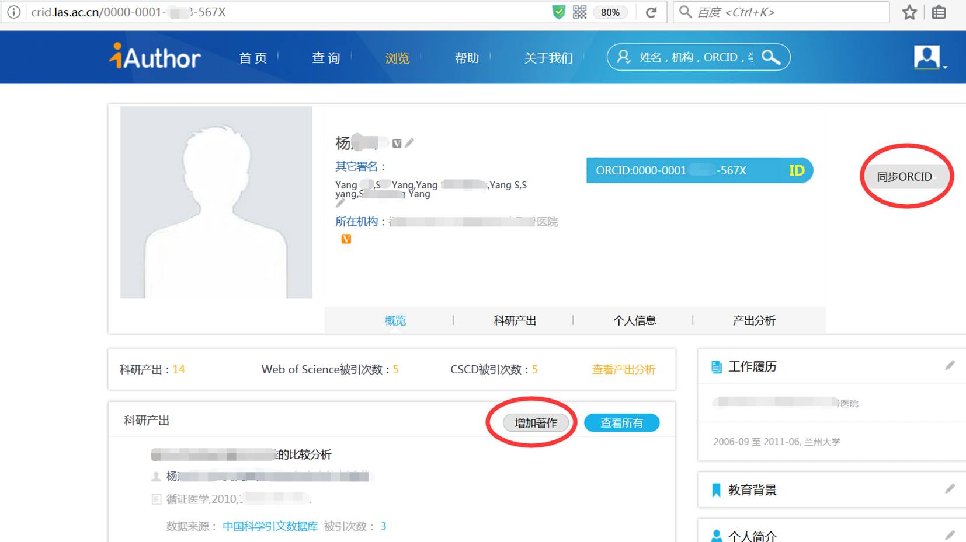Click the profile photo placeholder
Screen dimensions: 966x542
(x=216, y=202)
